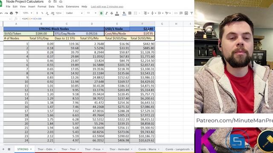Toggle italic formatting
Image resolution: width=273 pixels, height=153 pixels.
[107, 13]
